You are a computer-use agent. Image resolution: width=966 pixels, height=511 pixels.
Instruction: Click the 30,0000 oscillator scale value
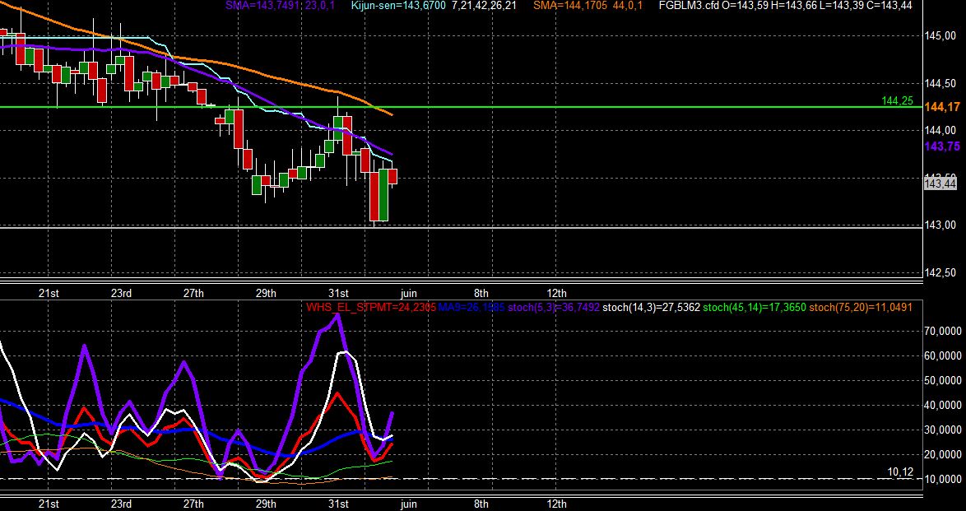[943, 430]
